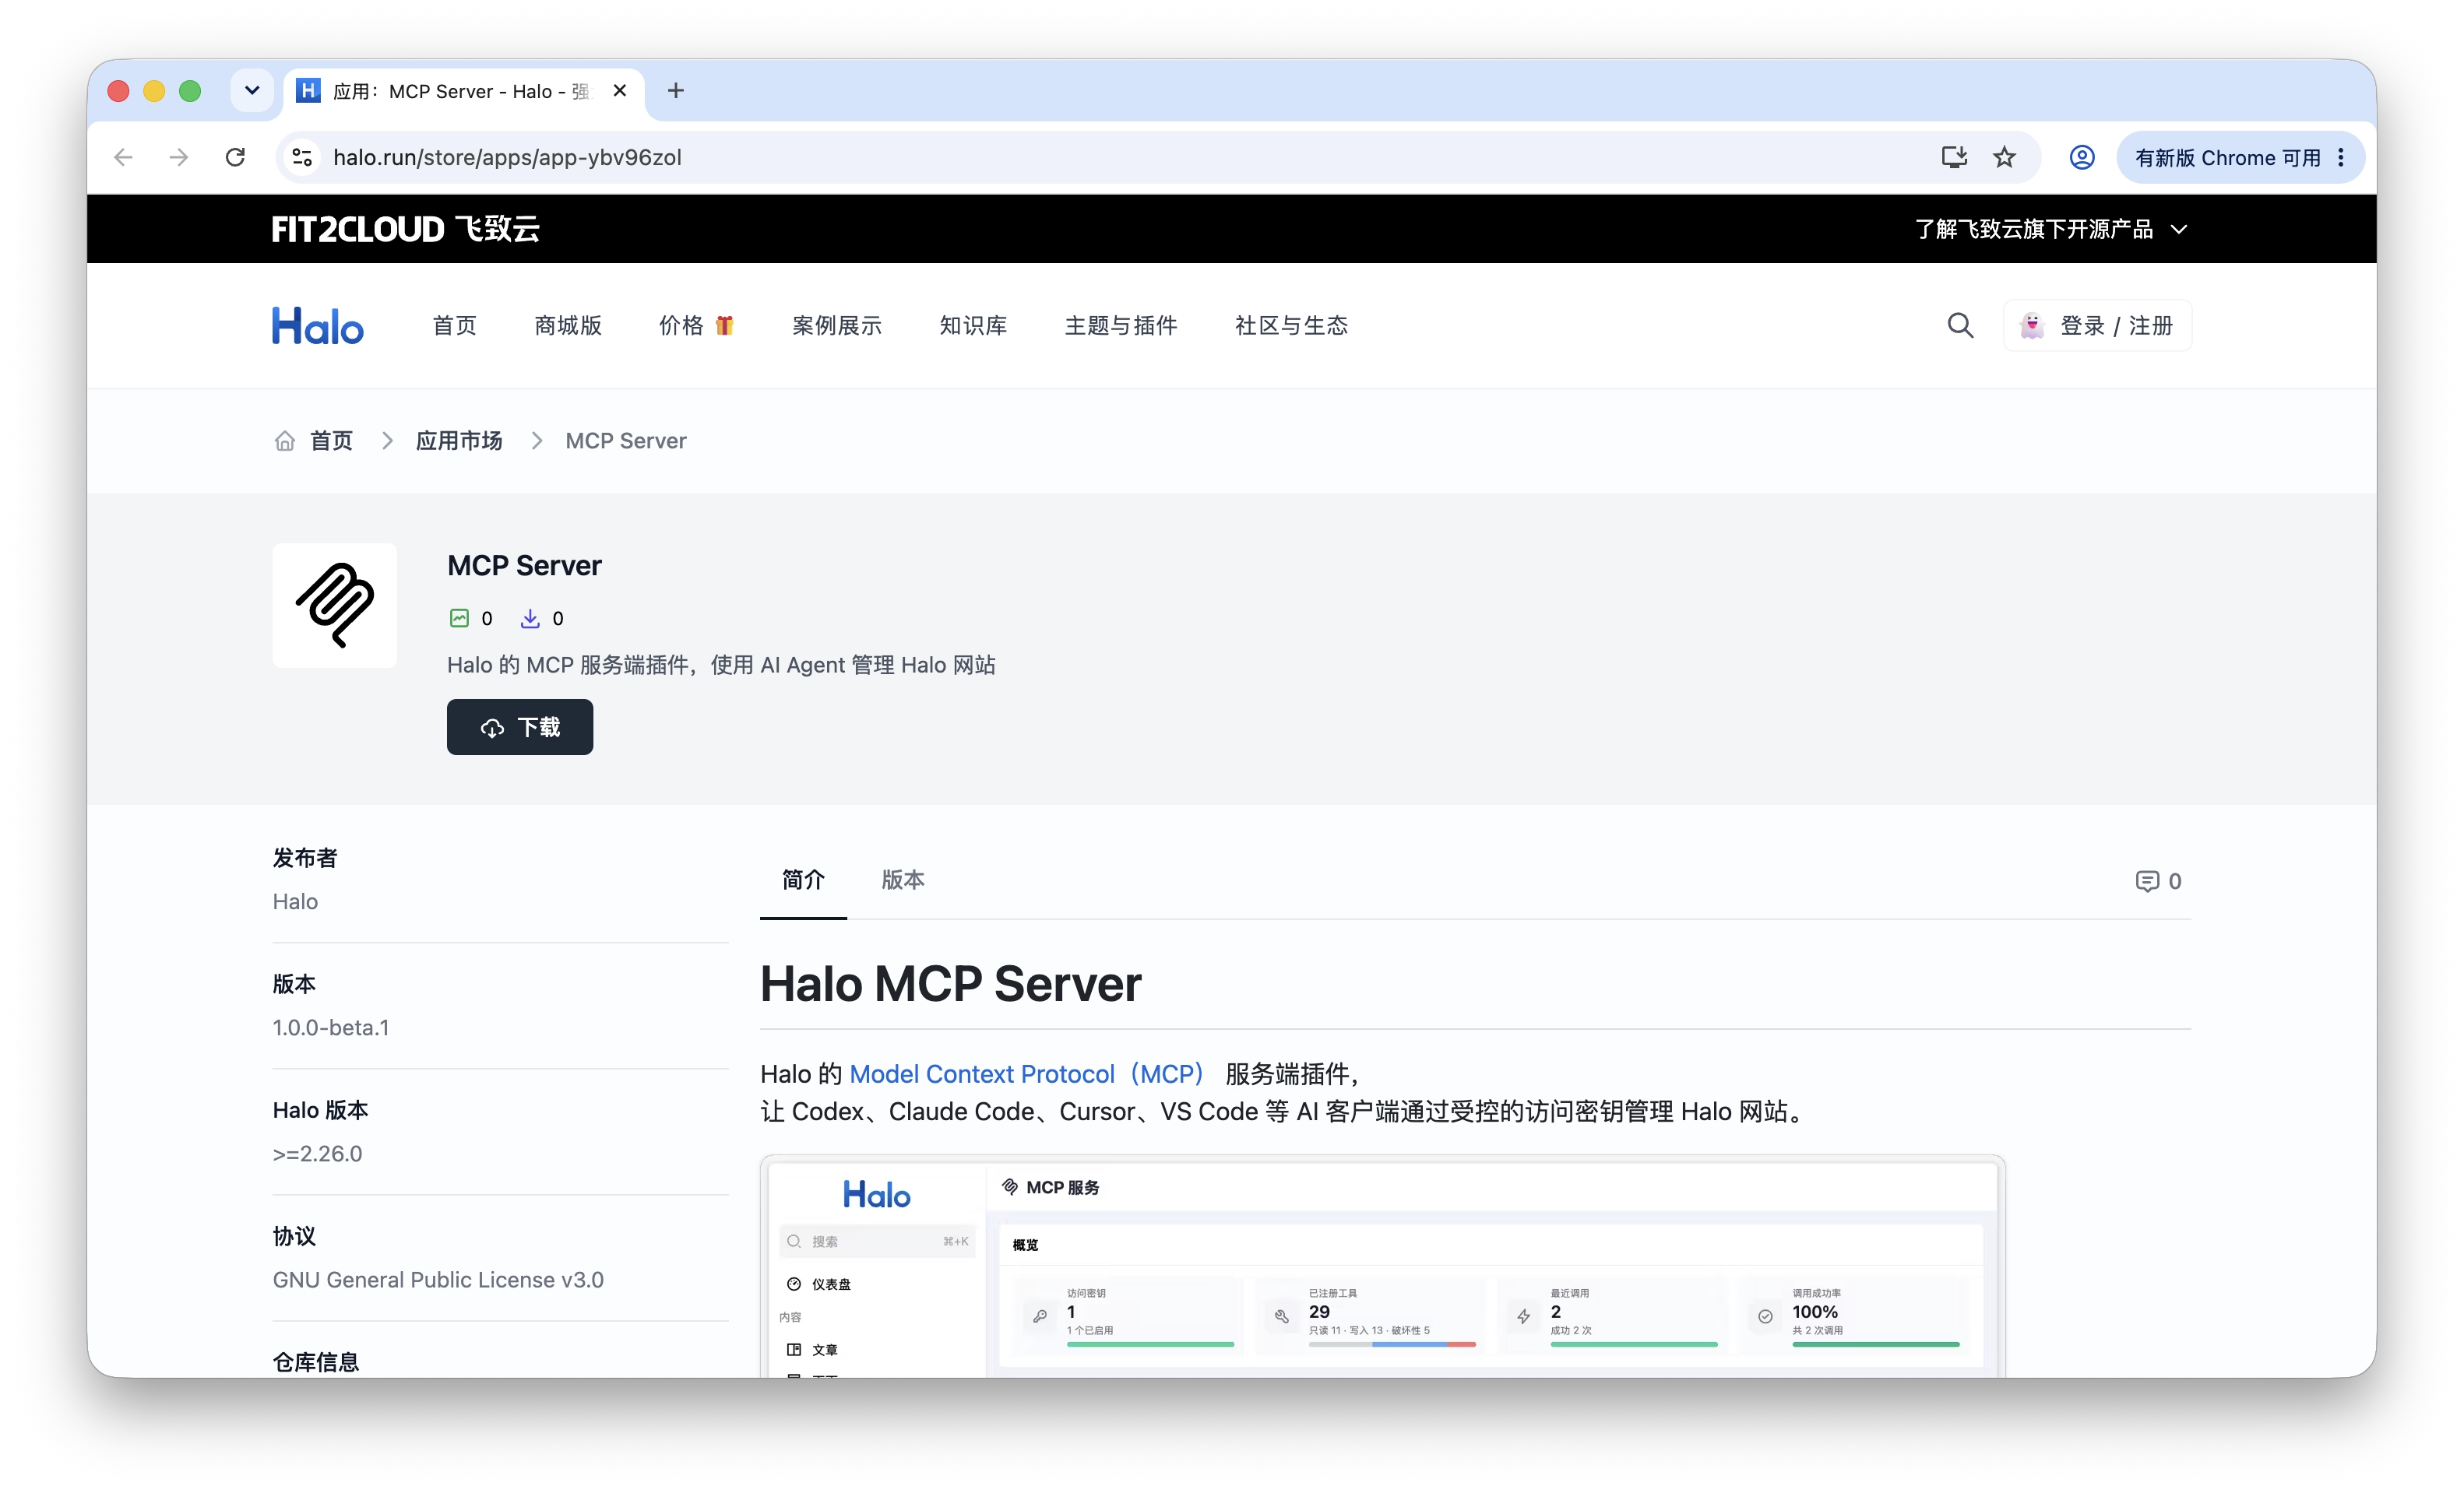The height and width of the screenshot is (1493, 2464).
Task: Open the site information icon in address bar
Action: point(302,157)
